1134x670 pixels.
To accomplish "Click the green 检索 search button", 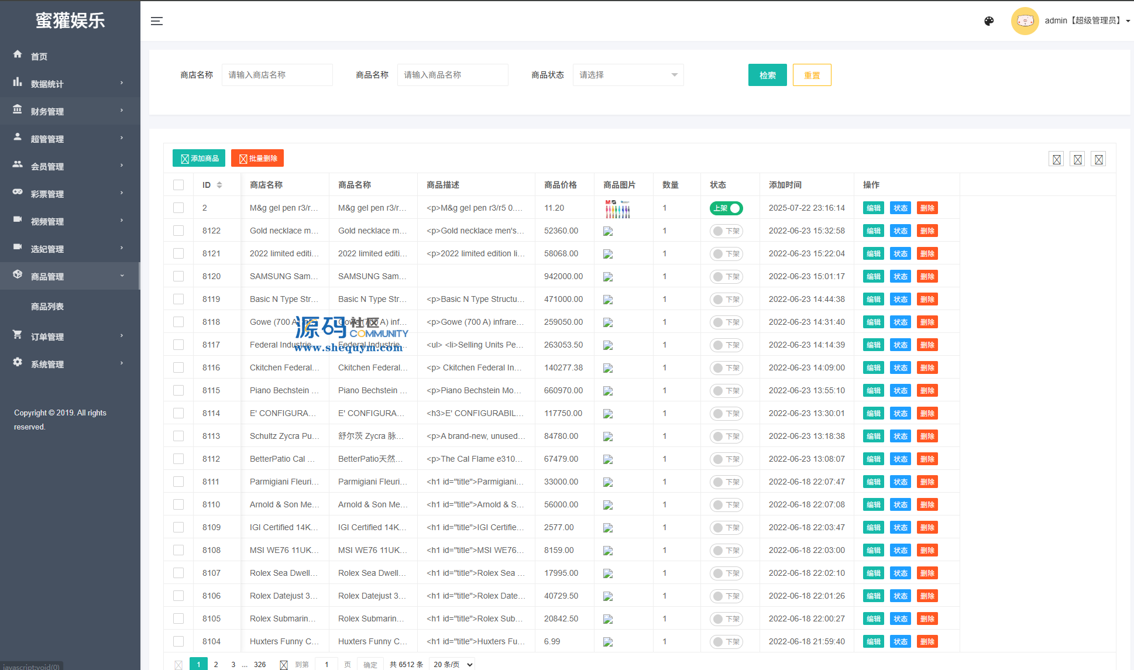I will pyautogui.click(x=767, y=75).
